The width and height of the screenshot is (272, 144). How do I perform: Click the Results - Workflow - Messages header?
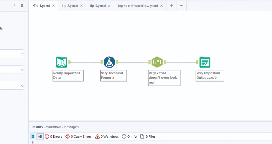[55, 127]
